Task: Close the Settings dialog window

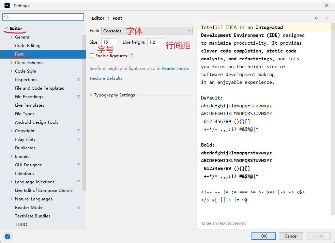Action: (x=327, y=5)
